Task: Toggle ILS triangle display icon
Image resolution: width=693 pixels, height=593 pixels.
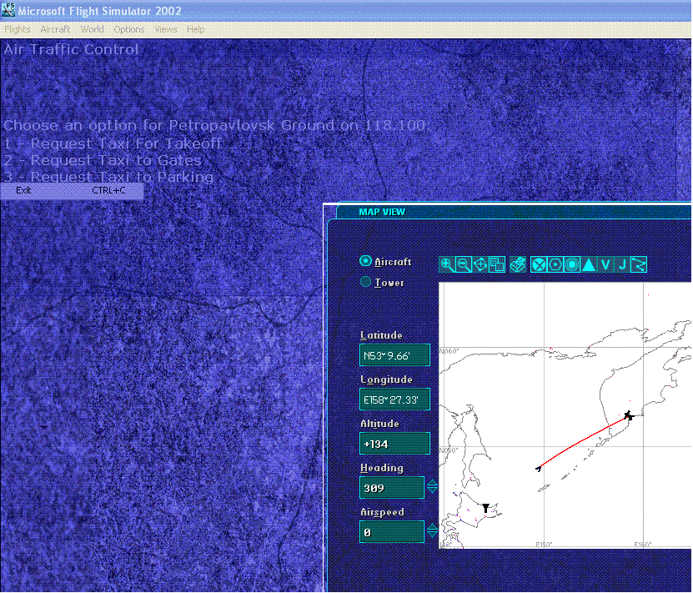Action: click(588, 264)
